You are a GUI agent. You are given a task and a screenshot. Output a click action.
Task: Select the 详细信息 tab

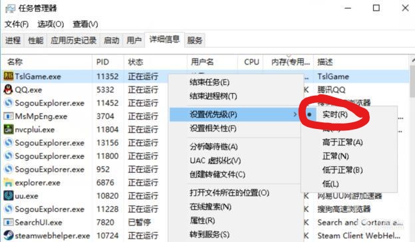click(x=164, y=40)
